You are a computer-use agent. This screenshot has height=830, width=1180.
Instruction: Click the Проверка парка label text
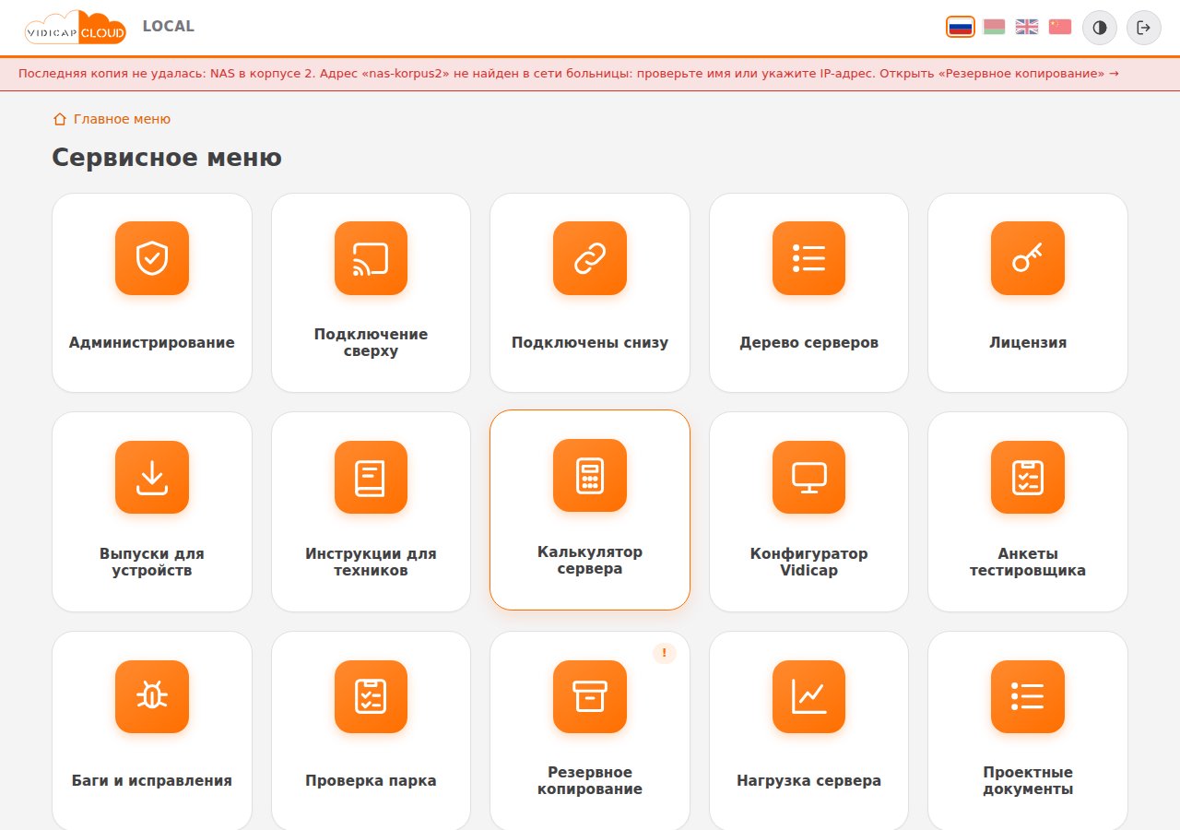(x=371, y=780)
